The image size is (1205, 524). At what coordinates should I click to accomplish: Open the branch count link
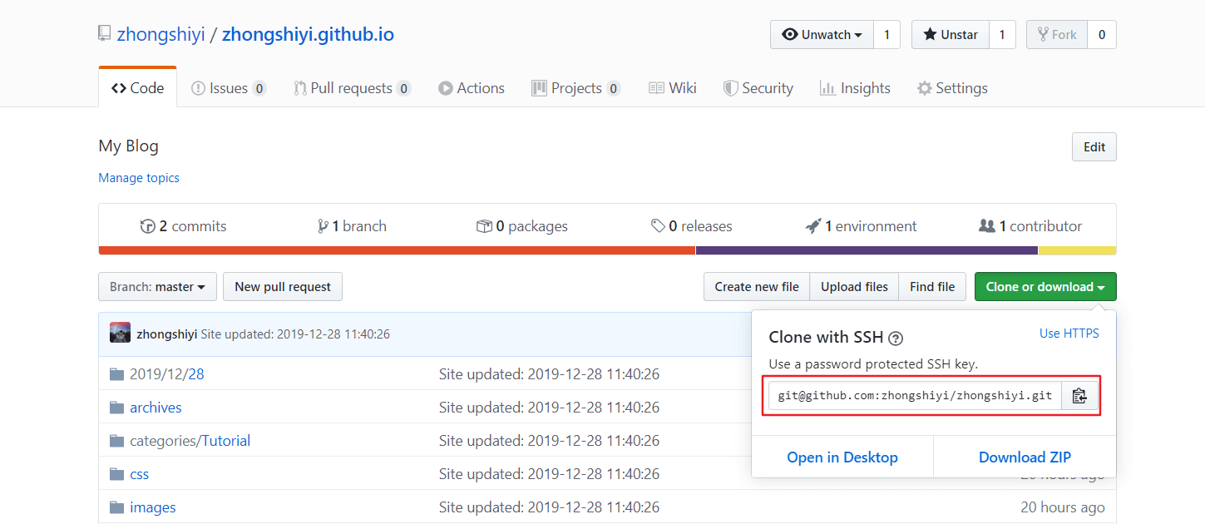click(x=352, y=226)
